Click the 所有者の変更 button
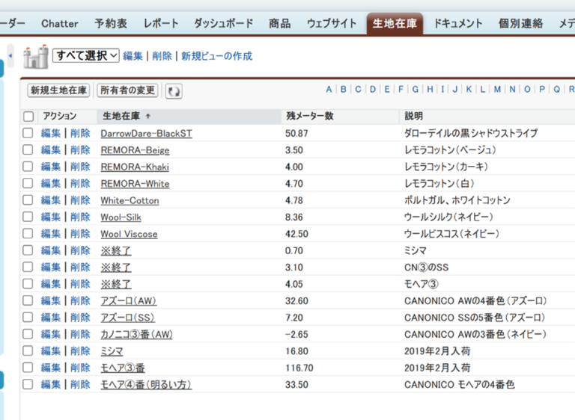 (127, 90)
